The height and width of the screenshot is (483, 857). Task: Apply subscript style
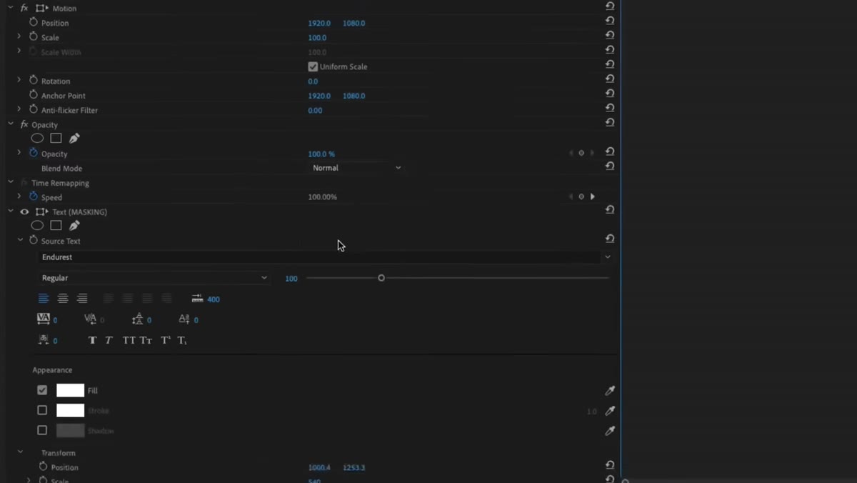coord(182,340)
